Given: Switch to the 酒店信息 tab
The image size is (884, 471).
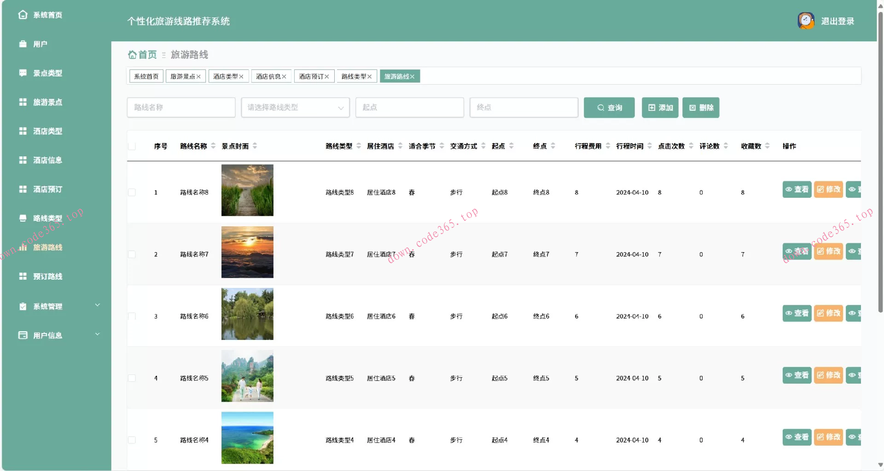Looking at the screenshot, I should point(271,76).
